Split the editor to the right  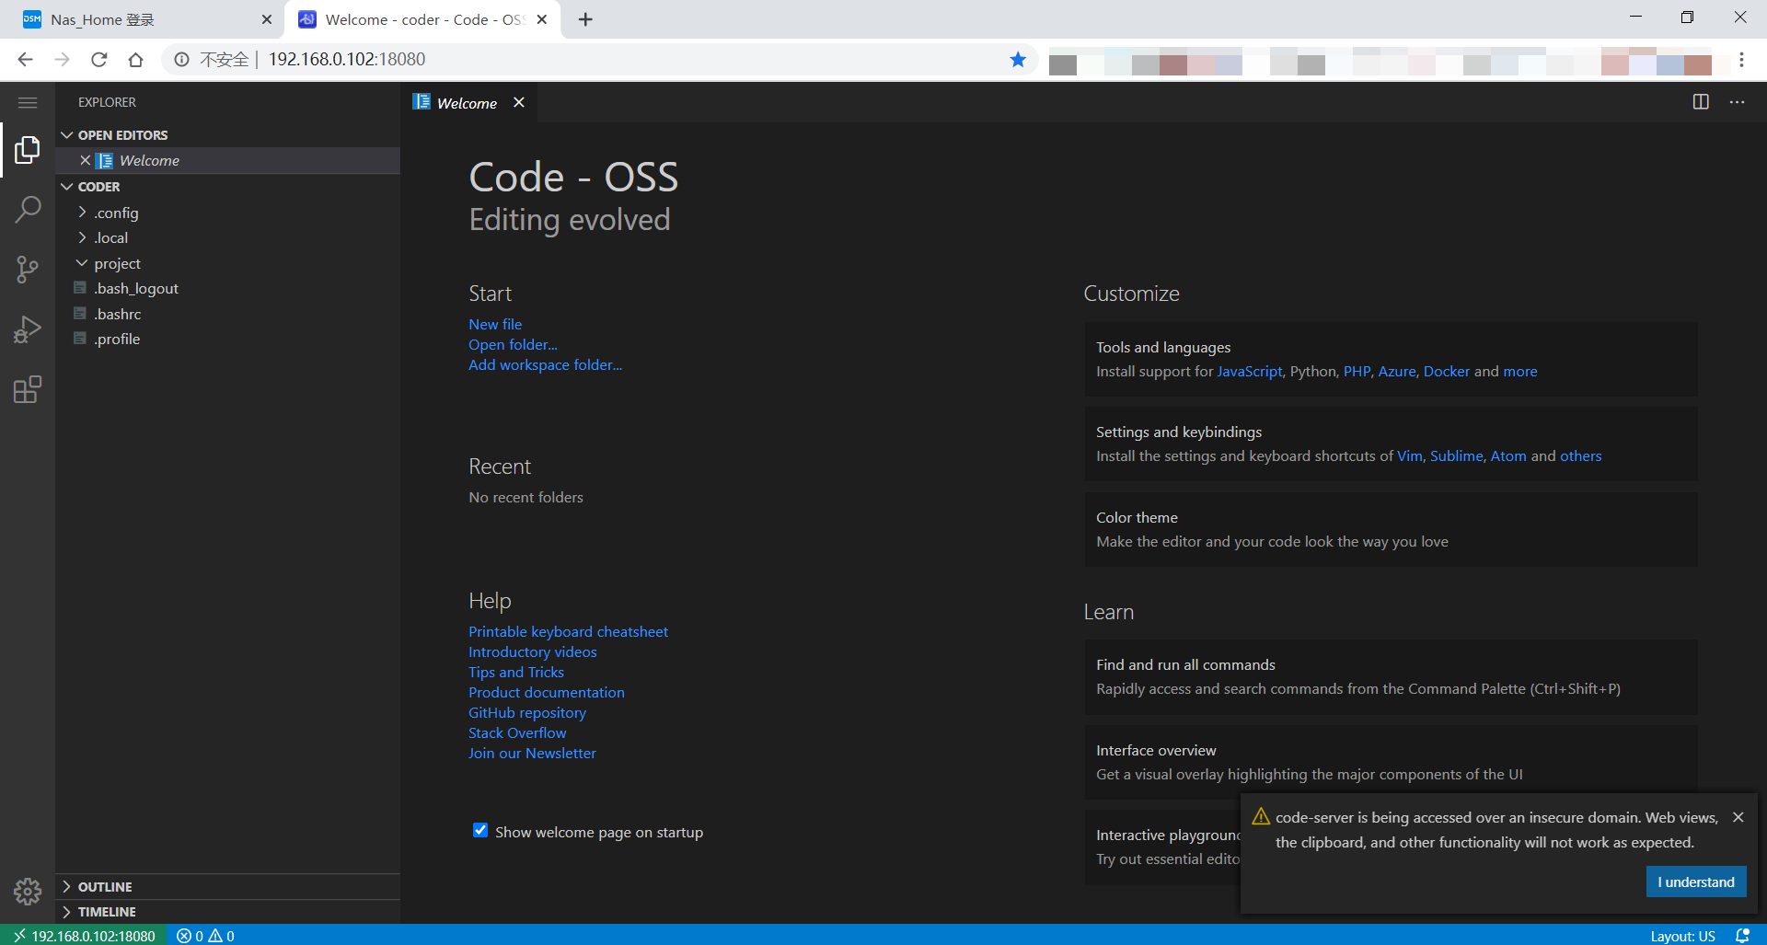pyautogui.click(x=1701, y=102)
